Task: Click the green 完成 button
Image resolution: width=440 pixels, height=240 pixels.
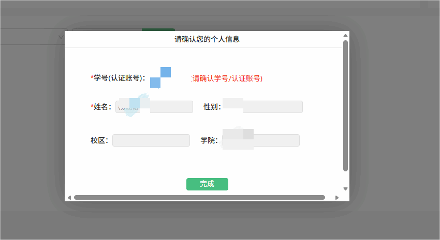Action: click(x=207, y=184)
